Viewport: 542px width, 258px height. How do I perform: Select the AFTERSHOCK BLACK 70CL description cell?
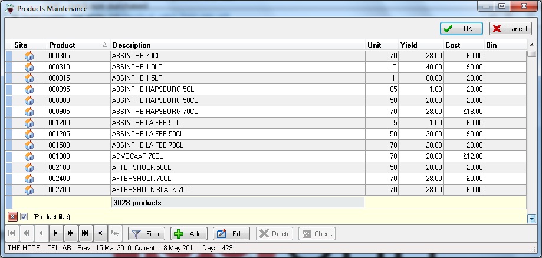point(238,190)
